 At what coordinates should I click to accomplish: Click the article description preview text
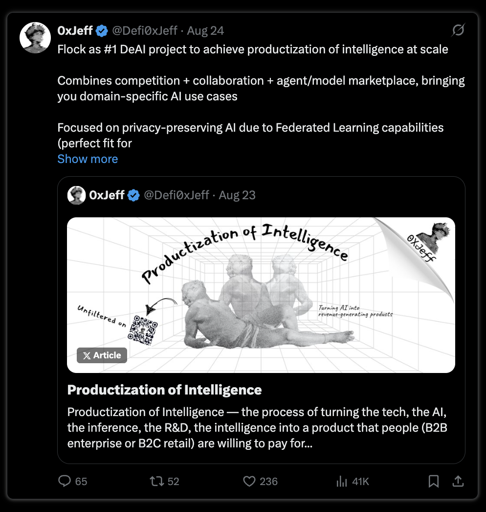tap(257, 428)
